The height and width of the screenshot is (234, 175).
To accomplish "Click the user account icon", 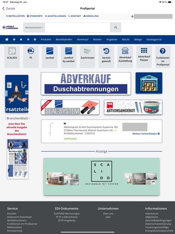I will point(132,16).
